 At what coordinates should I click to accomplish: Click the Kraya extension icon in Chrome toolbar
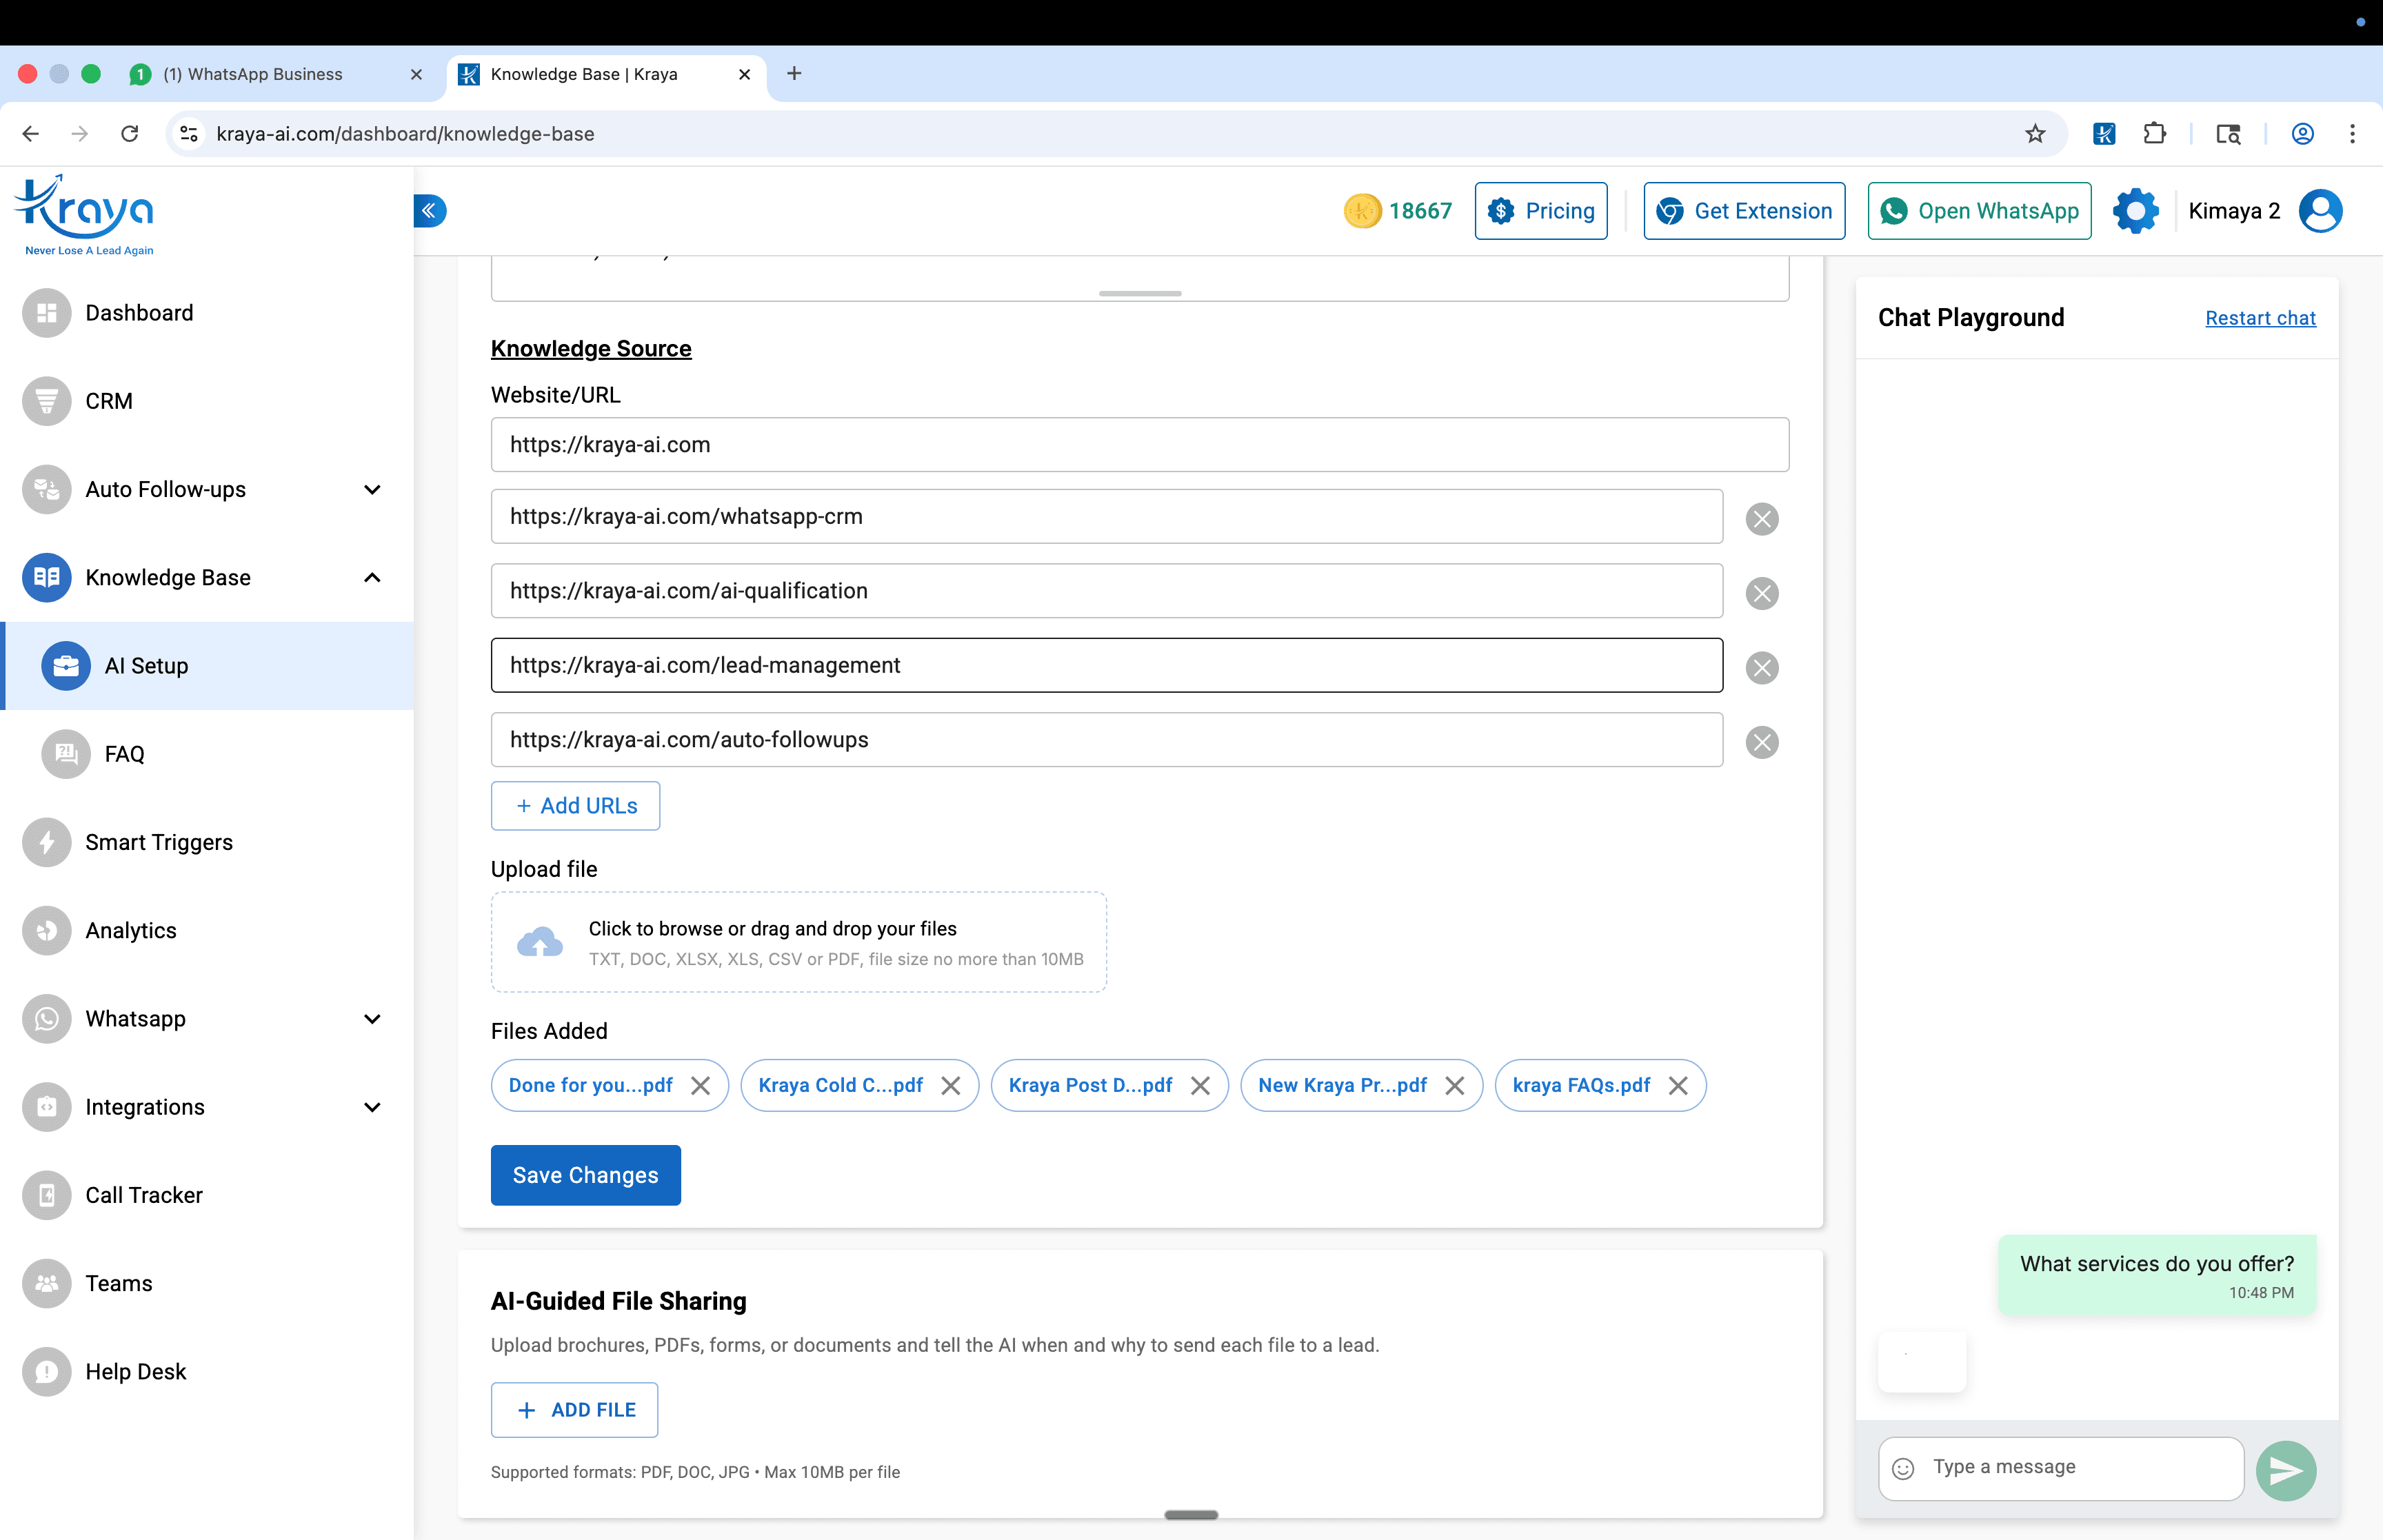point(2103,133)
